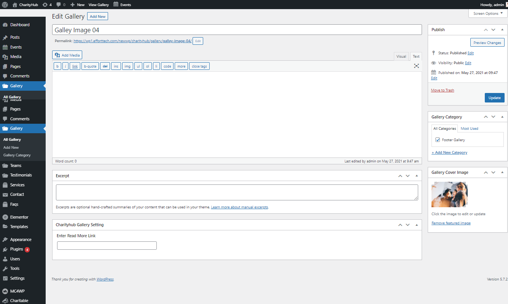Switch to Most Used categories tab

coord(469,129)
